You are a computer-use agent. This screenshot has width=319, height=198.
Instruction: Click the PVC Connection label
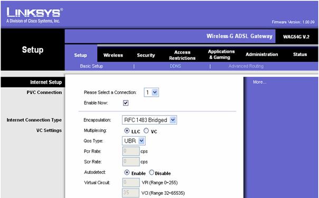click(44, 92)
